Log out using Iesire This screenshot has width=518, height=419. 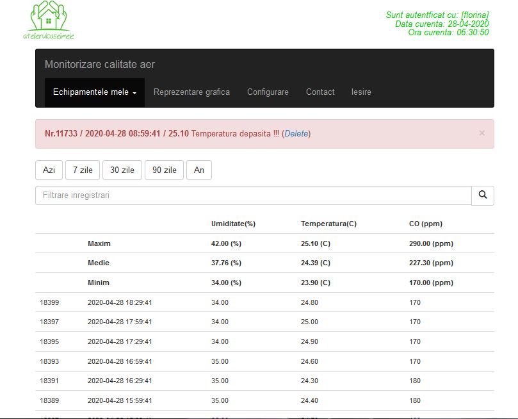point(361,92)
